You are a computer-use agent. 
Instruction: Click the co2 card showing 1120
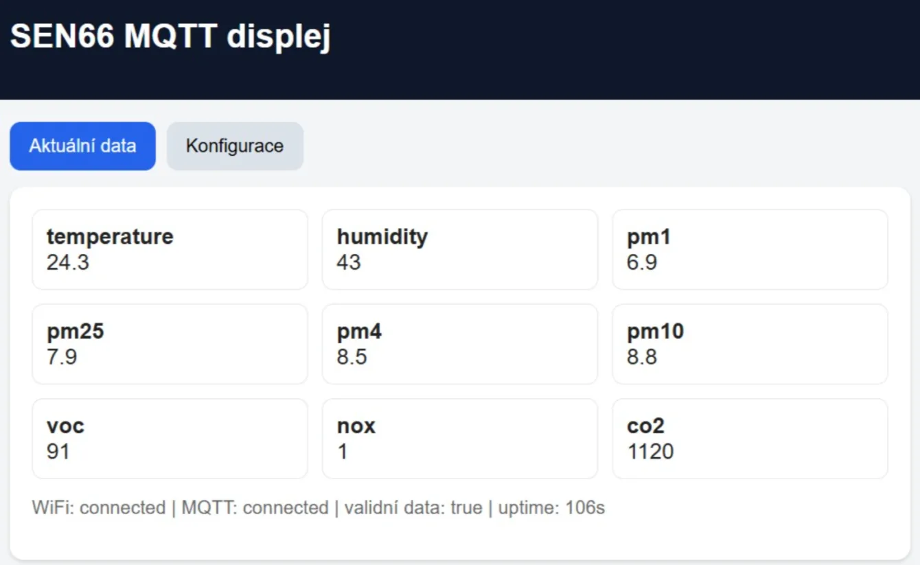(750, 438)
